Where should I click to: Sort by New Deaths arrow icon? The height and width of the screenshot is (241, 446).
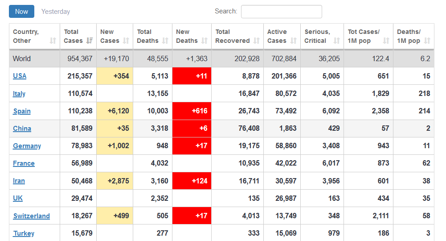(x=205, y=41)
